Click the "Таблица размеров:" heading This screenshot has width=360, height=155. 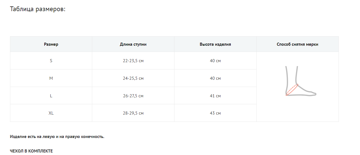point(38,9)
